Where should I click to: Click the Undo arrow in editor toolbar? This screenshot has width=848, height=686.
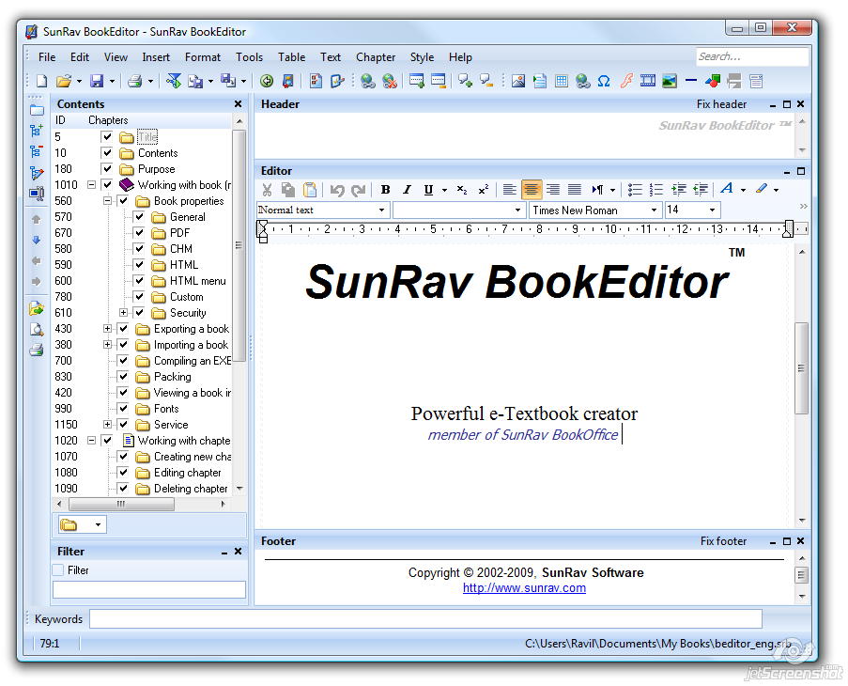coord(337,190)
